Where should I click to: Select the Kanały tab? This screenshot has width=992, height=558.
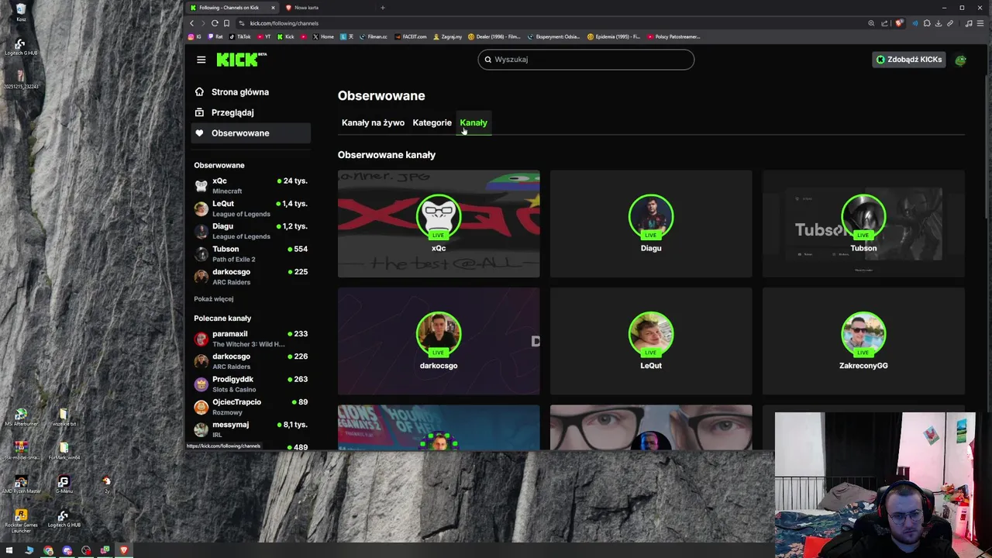474,122
